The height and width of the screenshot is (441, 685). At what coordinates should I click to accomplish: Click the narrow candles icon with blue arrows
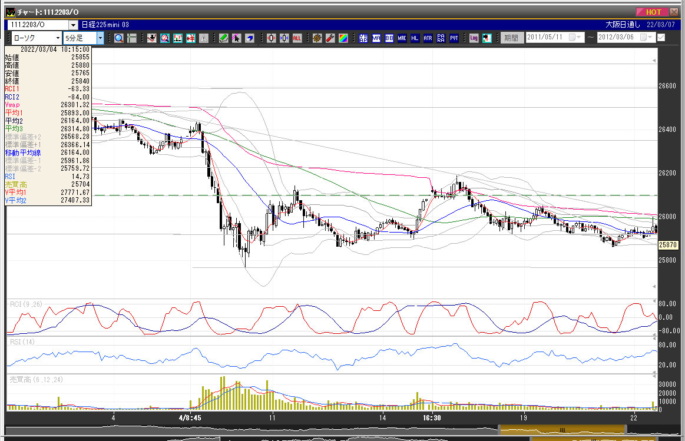[284, 38]
